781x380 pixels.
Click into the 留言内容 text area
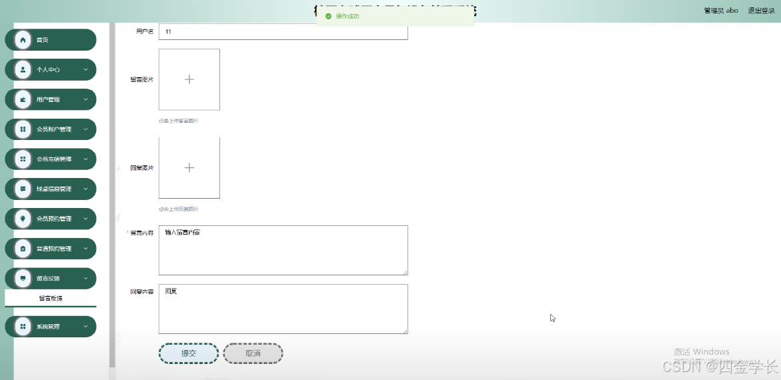tap(283, 250)
